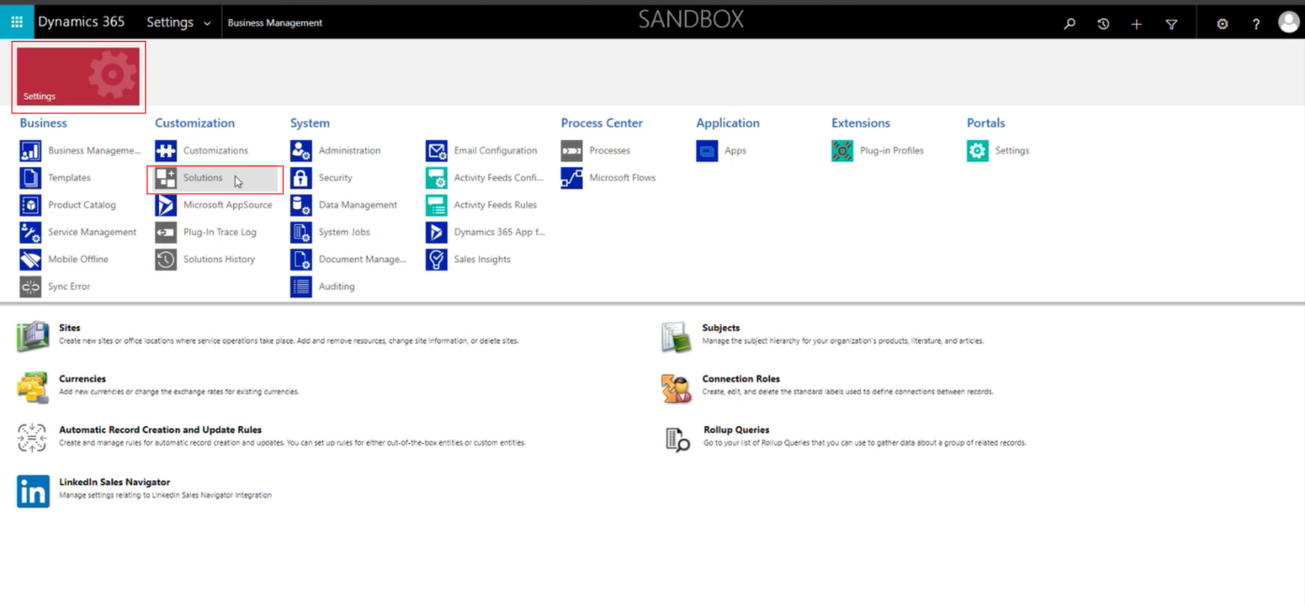The width and height of the screenshot is (1305, 606).
Task: Click the Automatic Record Creation rules icon
Action: click(x=32, y=438)
